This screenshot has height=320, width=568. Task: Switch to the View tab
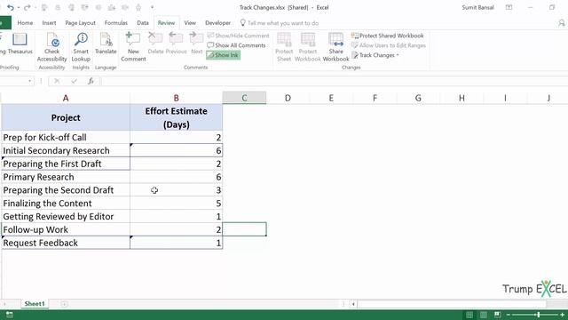click(x=190, y=23)
